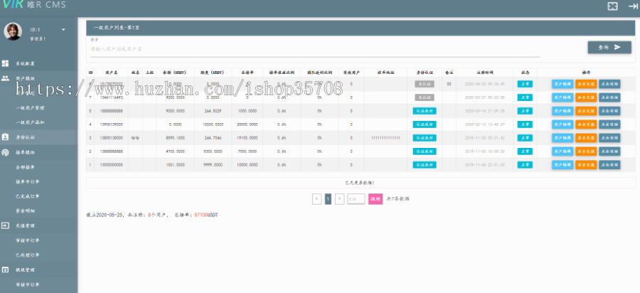Collapse the 用户模块 sidebar section
Viewport: 640px width, 293px height.
[28, 78]
